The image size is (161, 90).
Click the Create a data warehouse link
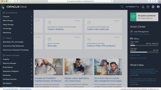click(98, 29)
